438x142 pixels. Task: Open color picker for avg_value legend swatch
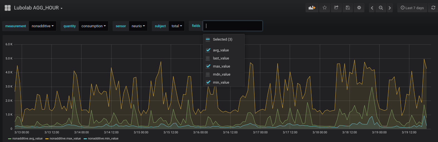tap(10, 139)
